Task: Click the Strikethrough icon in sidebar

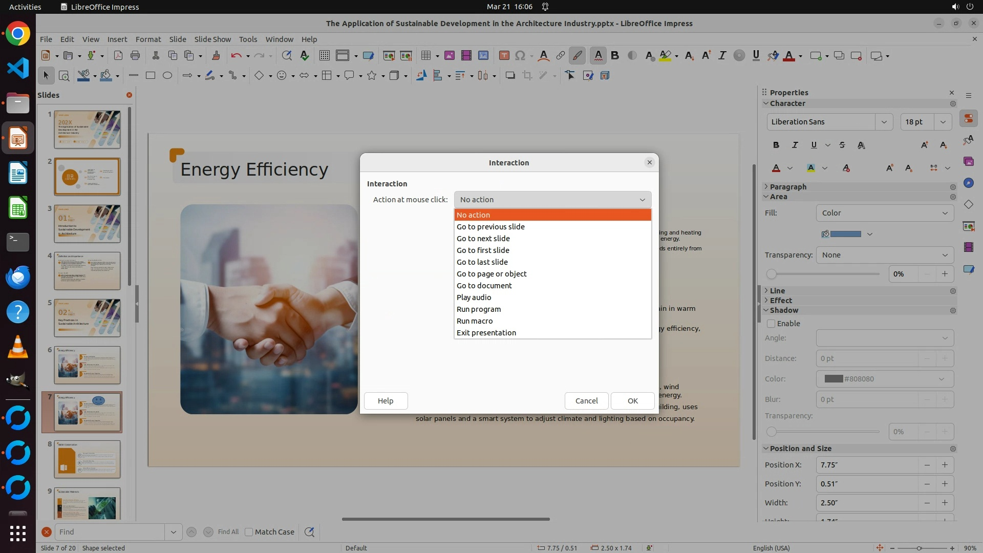Action: point(842,145)
